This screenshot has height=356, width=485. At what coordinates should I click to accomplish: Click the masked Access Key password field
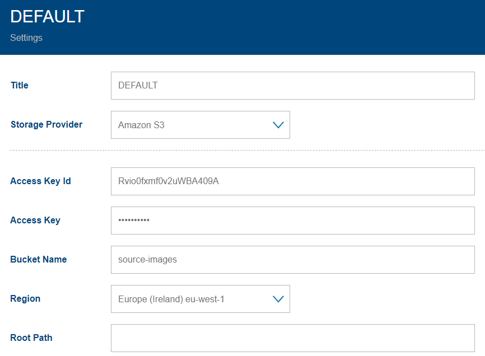(x=292, y=220)
